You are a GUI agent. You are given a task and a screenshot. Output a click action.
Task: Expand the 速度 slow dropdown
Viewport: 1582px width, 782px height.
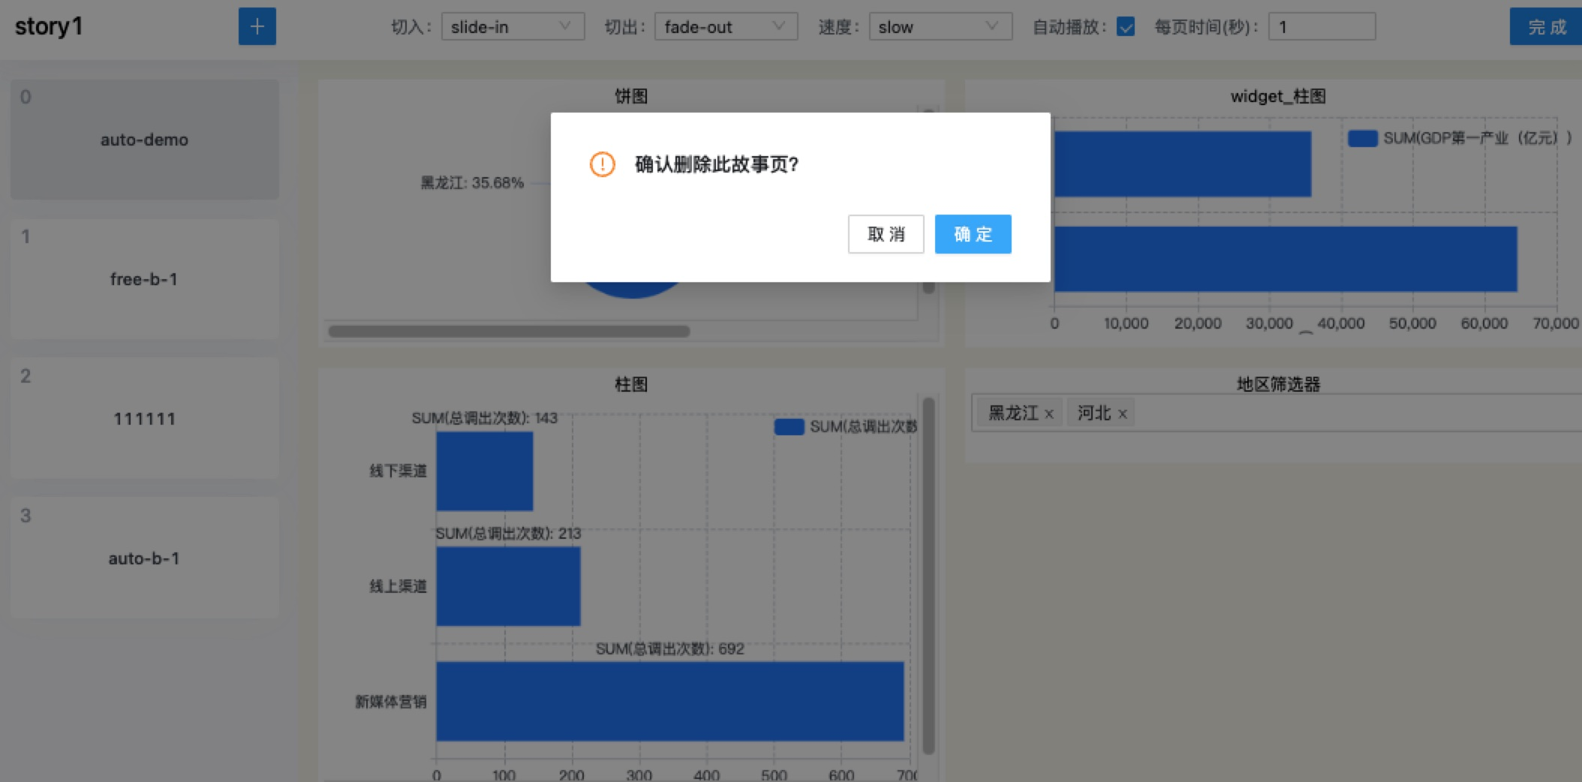(x=940, y=27)
